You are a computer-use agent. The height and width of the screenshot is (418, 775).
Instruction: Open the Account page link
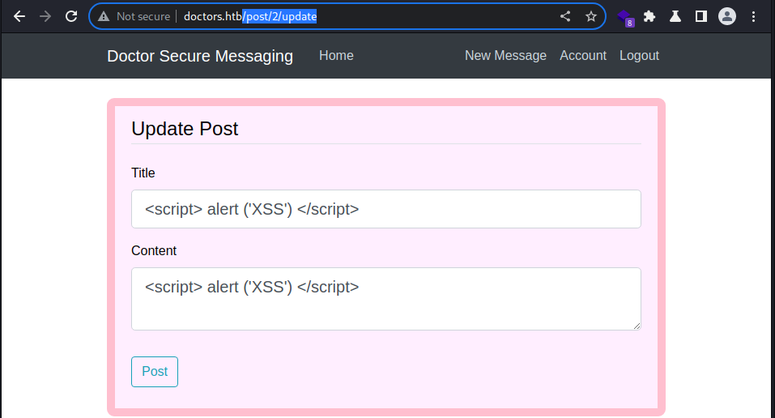[583, 55]
